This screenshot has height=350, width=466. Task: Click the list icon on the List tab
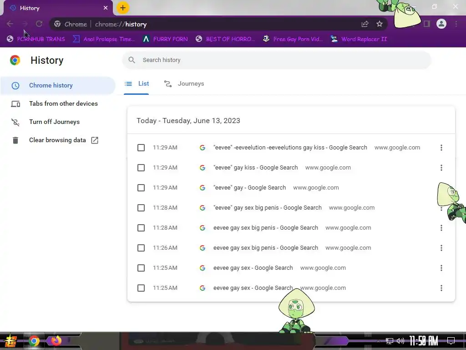128,84
